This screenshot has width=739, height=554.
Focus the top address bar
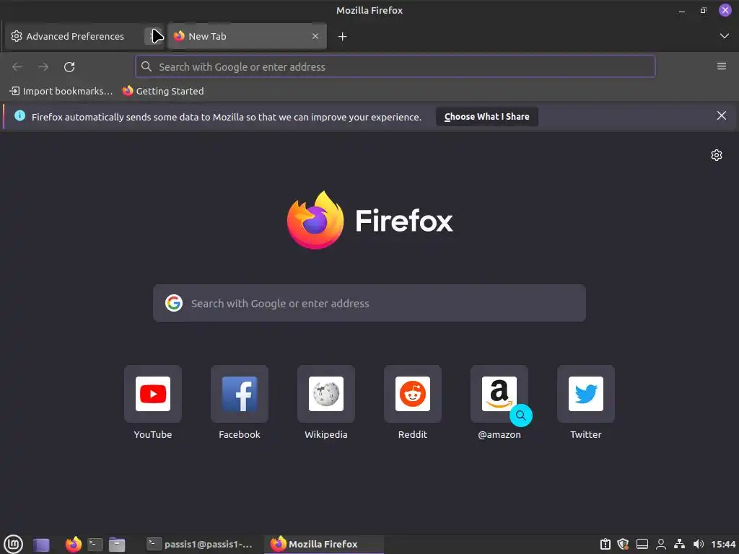click(395, 67)
